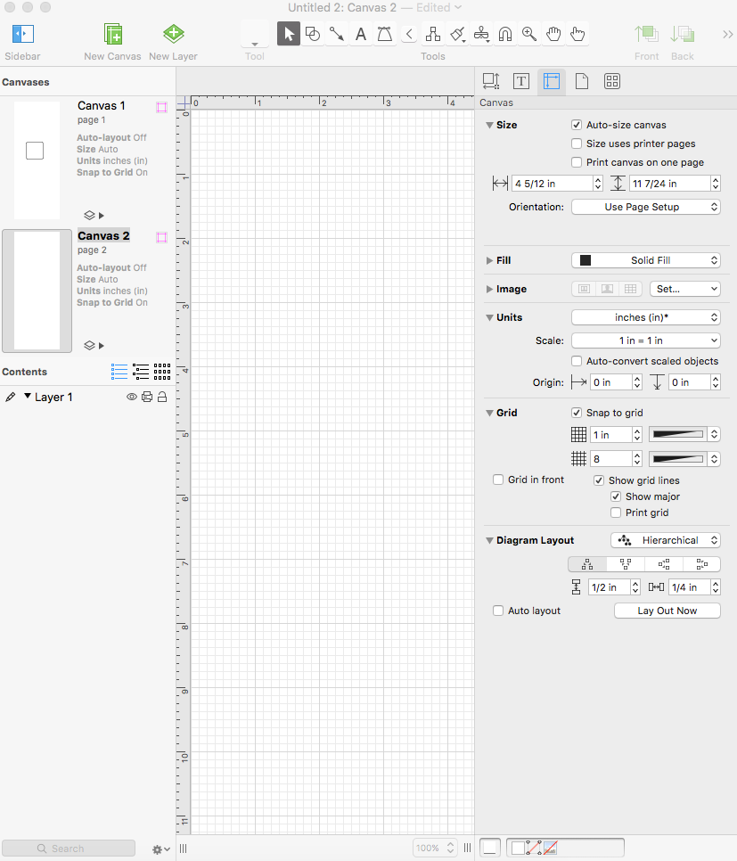The width and height of the screenshot is (737, 861).
Task: Open the Stencils inspector tab
Action: 611,81
